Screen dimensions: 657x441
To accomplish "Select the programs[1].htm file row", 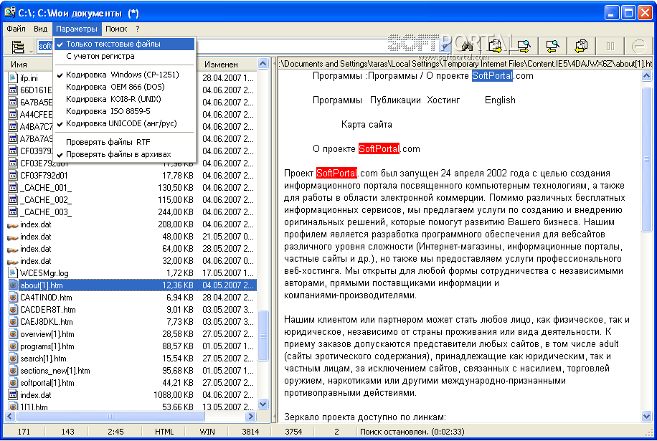I will pyautogui.click(x=131, y=346).
